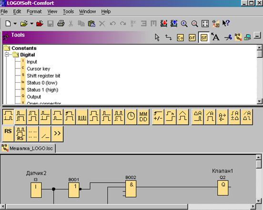
Task: Select Status 1 (high) item
Action: coord(42,90)
